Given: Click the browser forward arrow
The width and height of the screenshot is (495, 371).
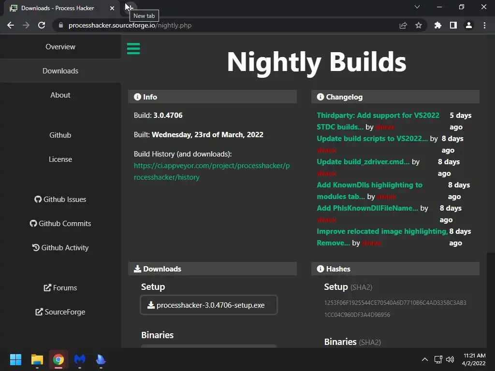Looking at the screenshot, I should 26,25.
